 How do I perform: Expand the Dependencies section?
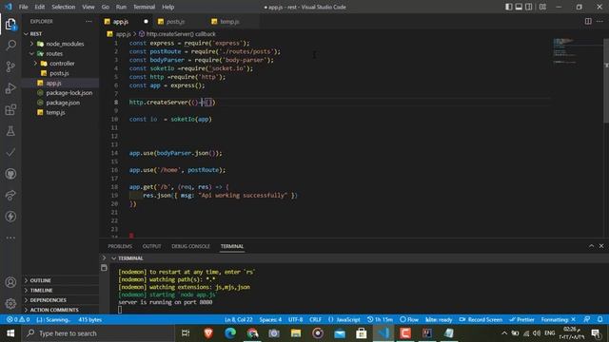[x=60, y=300]
